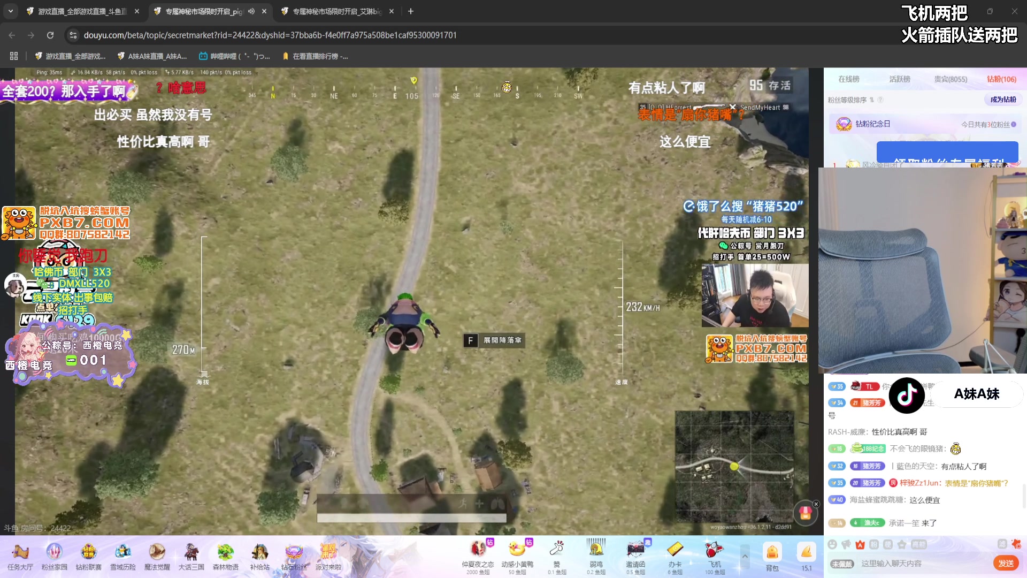Switch to first 游戏直播 browser tab
Viewport: 1027px width, 578px height.
click(x=83, y=11)
